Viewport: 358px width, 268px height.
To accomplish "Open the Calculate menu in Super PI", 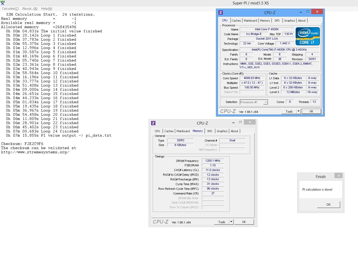I will (10, 9).
